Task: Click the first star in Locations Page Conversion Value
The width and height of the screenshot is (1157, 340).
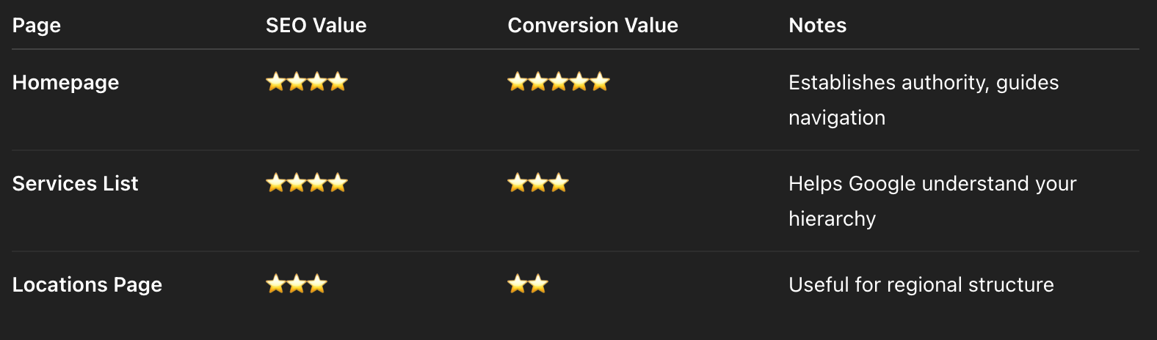Action: (x=518, y=284)
